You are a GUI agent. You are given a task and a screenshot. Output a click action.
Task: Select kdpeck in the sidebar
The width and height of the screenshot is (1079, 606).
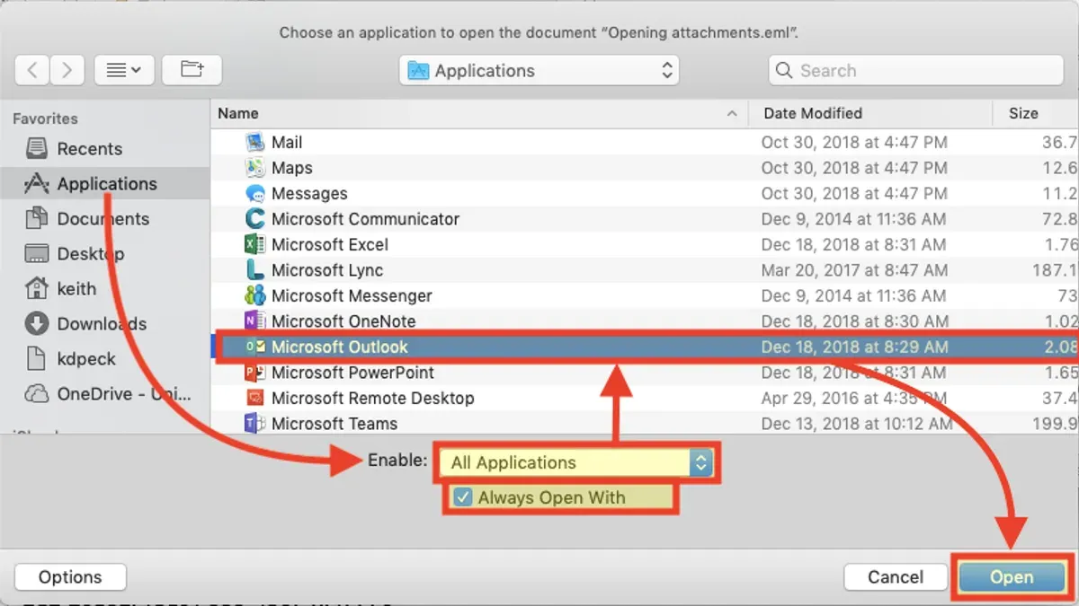pyautogui.click(x=86, y=359)
